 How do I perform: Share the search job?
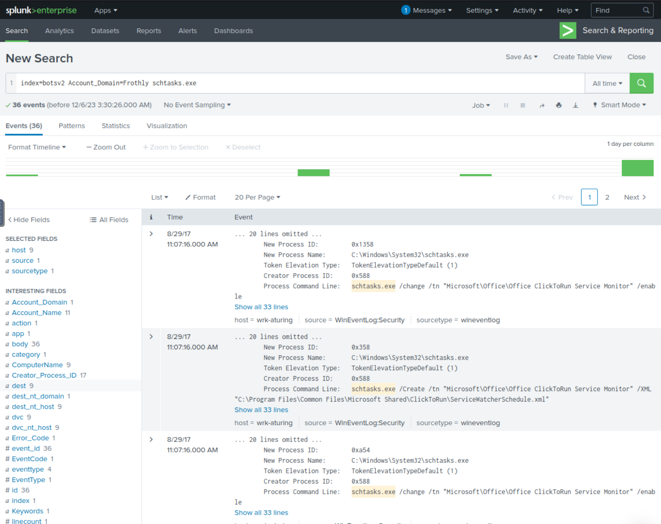pyautogui.click(x=542, y=105)
